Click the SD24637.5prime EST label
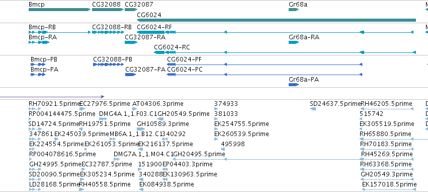This screenshot has height=192, width=428. click(x=335, y=104)
